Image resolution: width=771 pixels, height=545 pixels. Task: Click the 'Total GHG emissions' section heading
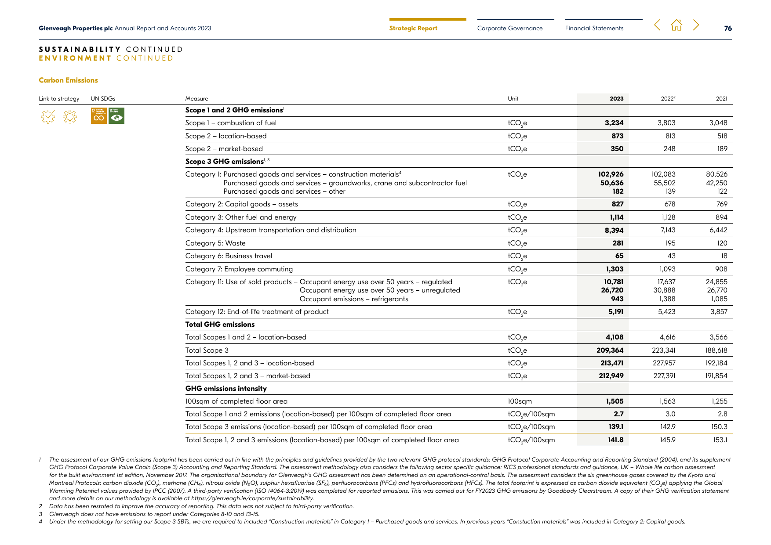tap(220, 325)
